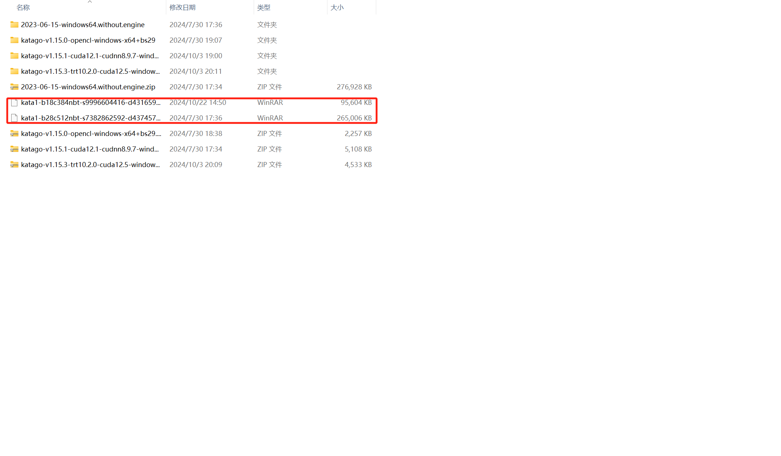The height and width of the screenshot is (456, 781).
Task: Click folder icon of 2023-06-15-windows64.without.engine
Action: coord(14,25)
